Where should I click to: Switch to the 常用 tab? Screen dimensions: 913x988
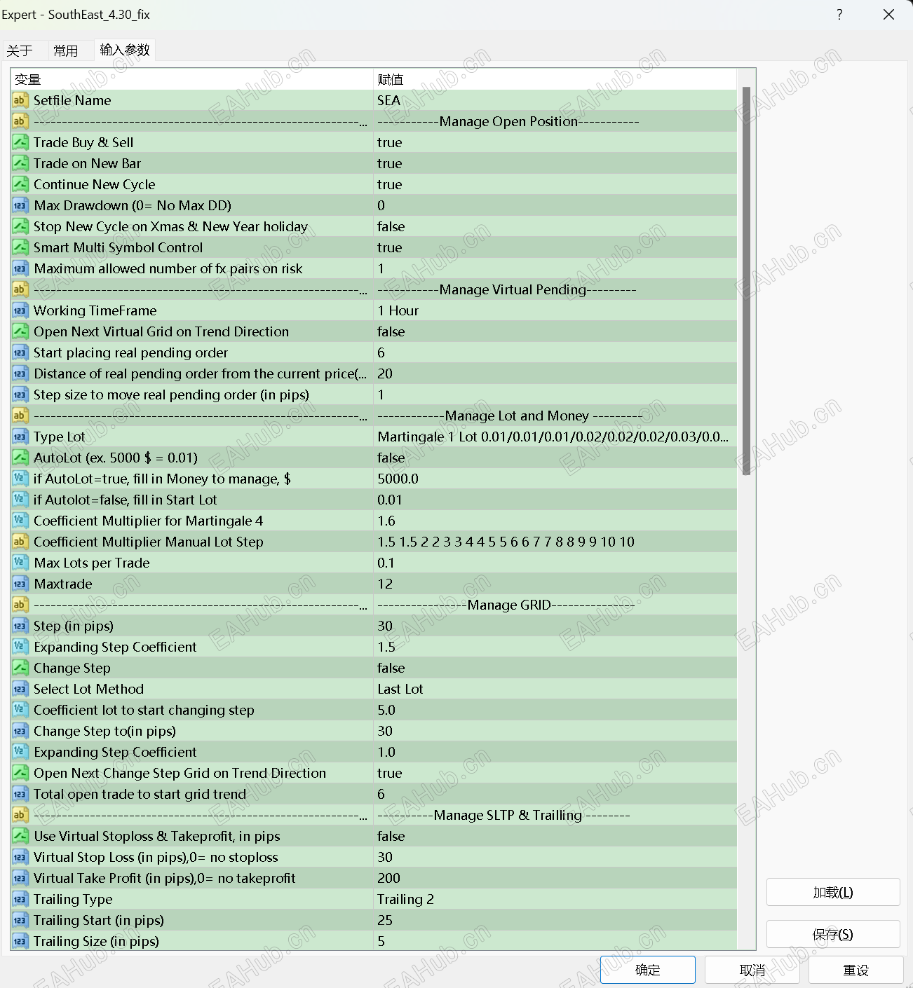click(67, 49)
